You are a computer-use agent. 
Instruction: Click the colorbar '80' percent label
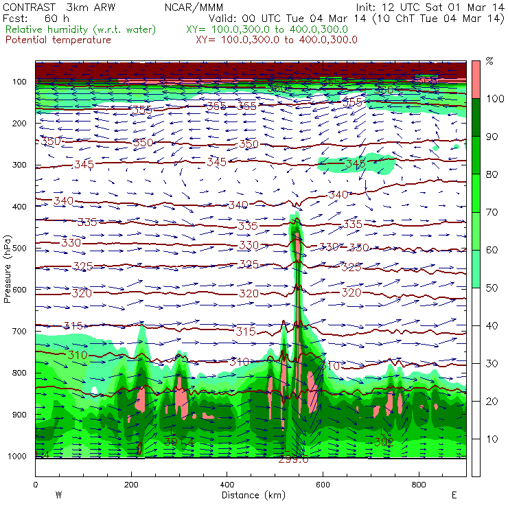pos(492,174)
